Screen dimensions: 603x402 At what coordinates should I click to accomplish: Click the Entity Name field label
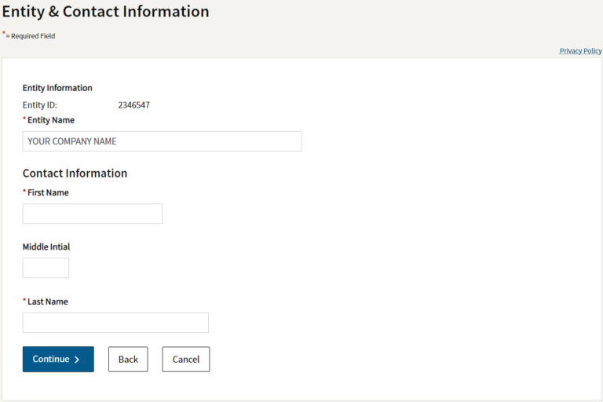51,120
